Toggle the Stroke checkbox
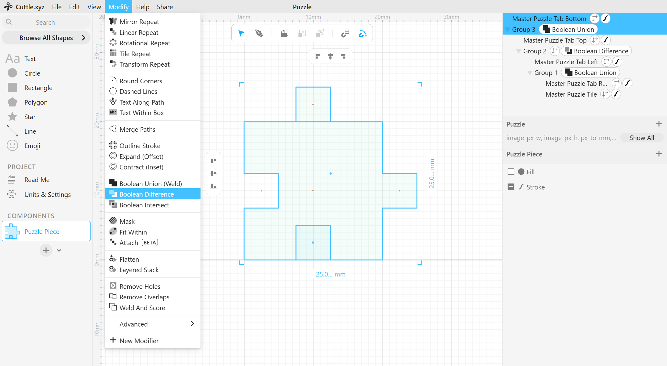 click(x=511, y=187)
